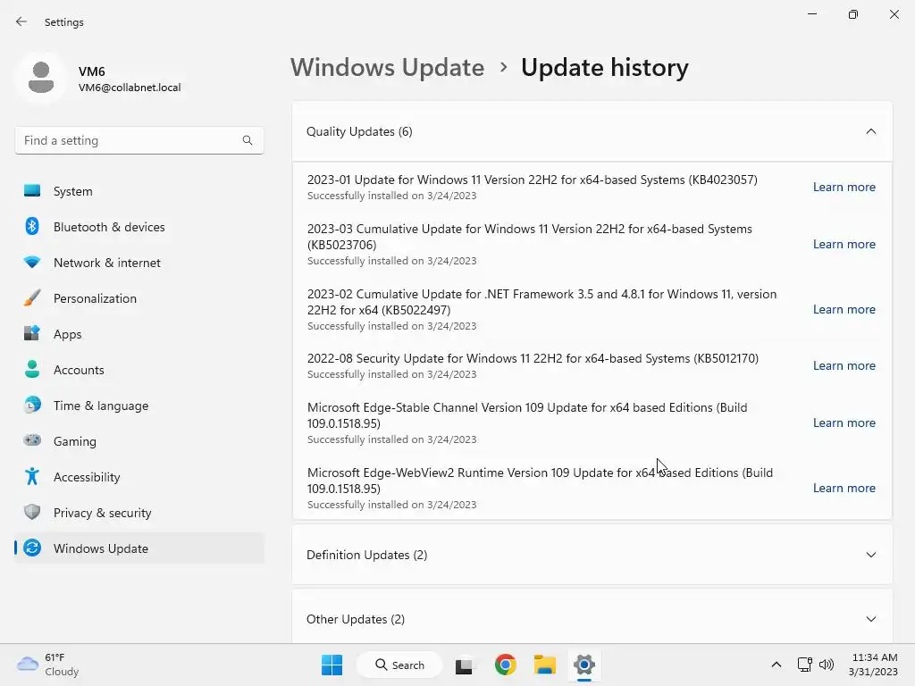Screen dimensions: 915x686
Task: Click the 2023-01 Update KB4023057 title
Action: point(533,180)
